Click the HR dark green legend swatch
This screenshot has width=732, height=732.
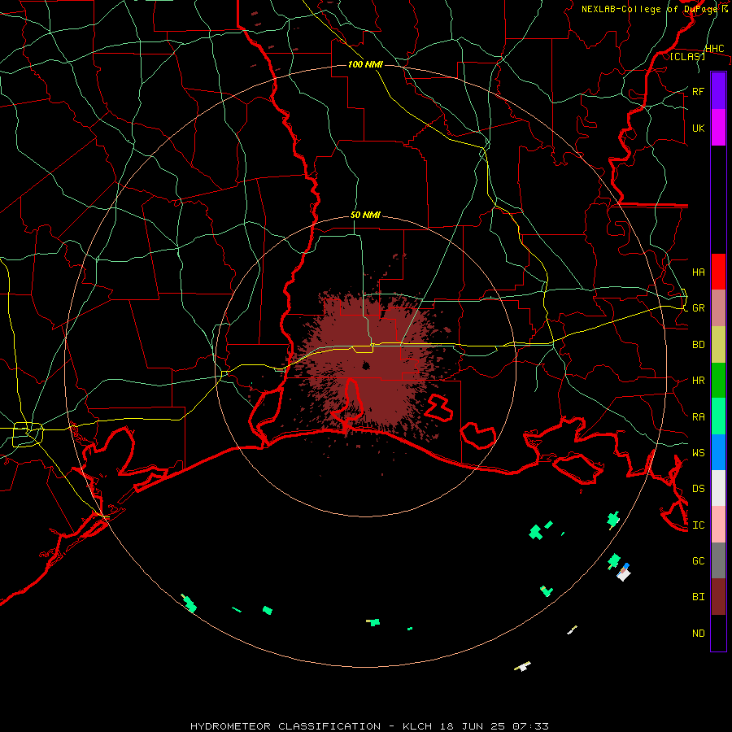coord(718,381)
